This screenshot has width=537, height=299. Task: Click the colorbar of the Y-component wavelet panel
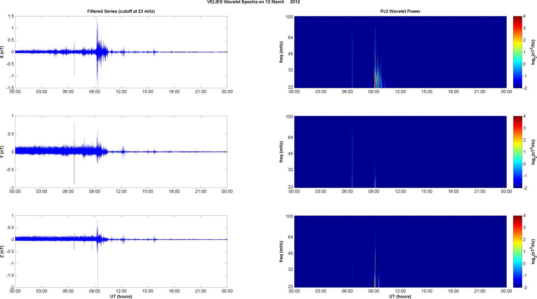coord(517,152)
